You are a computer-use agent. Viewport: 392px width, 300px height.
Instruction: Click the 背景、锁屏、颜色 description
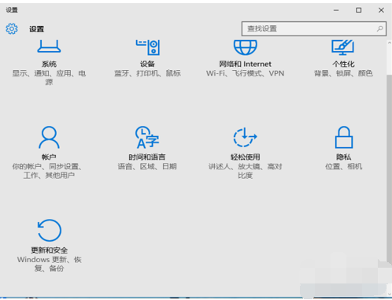[343, 73]
